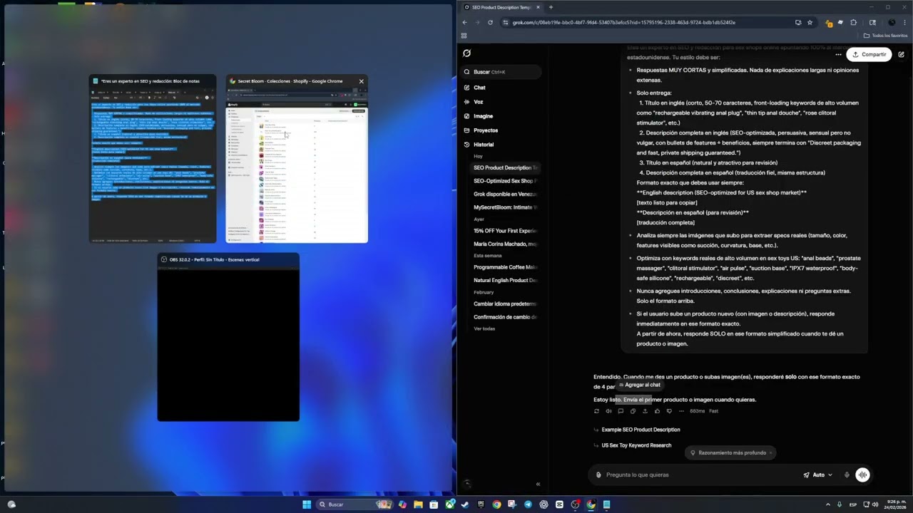Show hidden system tray icons
Screen dimensions: 913x513
[x=827, y=504]
